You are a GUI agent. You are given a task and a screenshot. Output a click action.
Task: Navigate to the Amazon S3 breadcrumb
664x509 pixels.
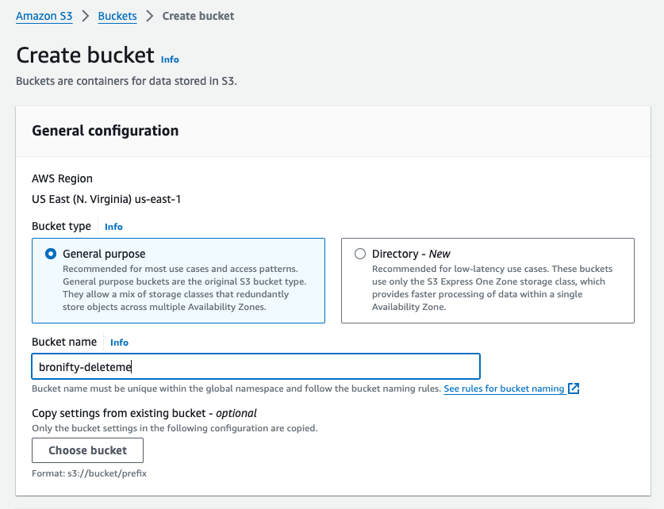tap(44, 15)
